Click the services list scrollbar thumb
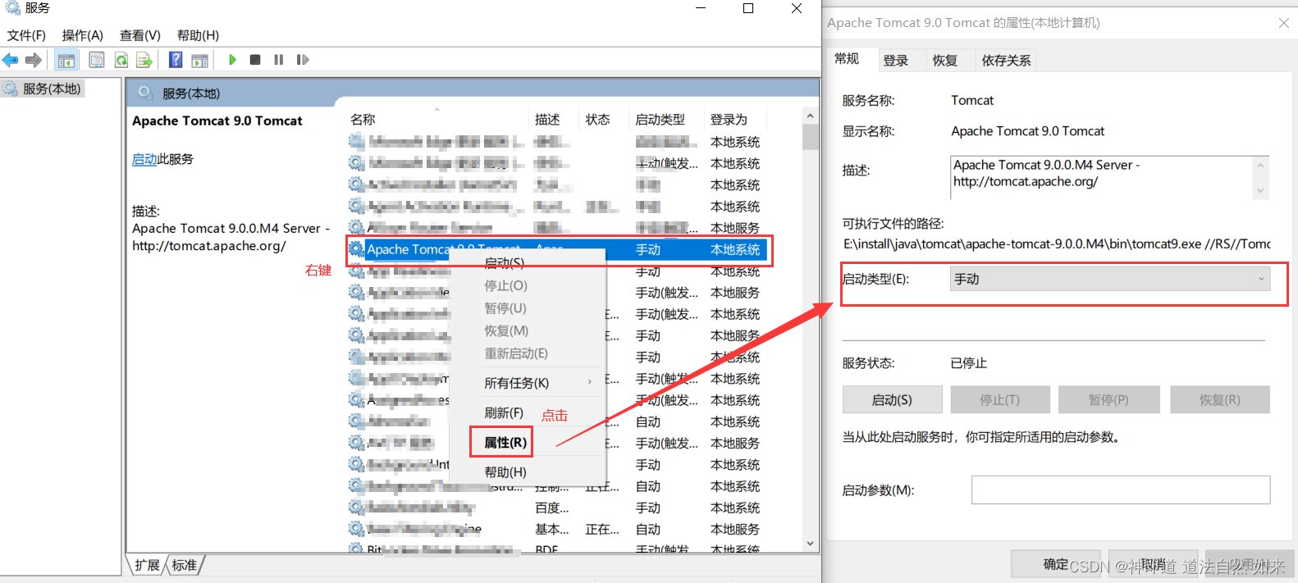This screenshot has height=583, width=1298. [x=810, y=137]
